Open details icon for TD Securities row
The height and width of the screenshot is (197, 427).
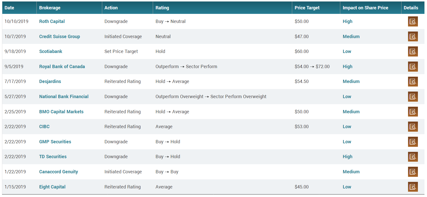click(413, 157)
